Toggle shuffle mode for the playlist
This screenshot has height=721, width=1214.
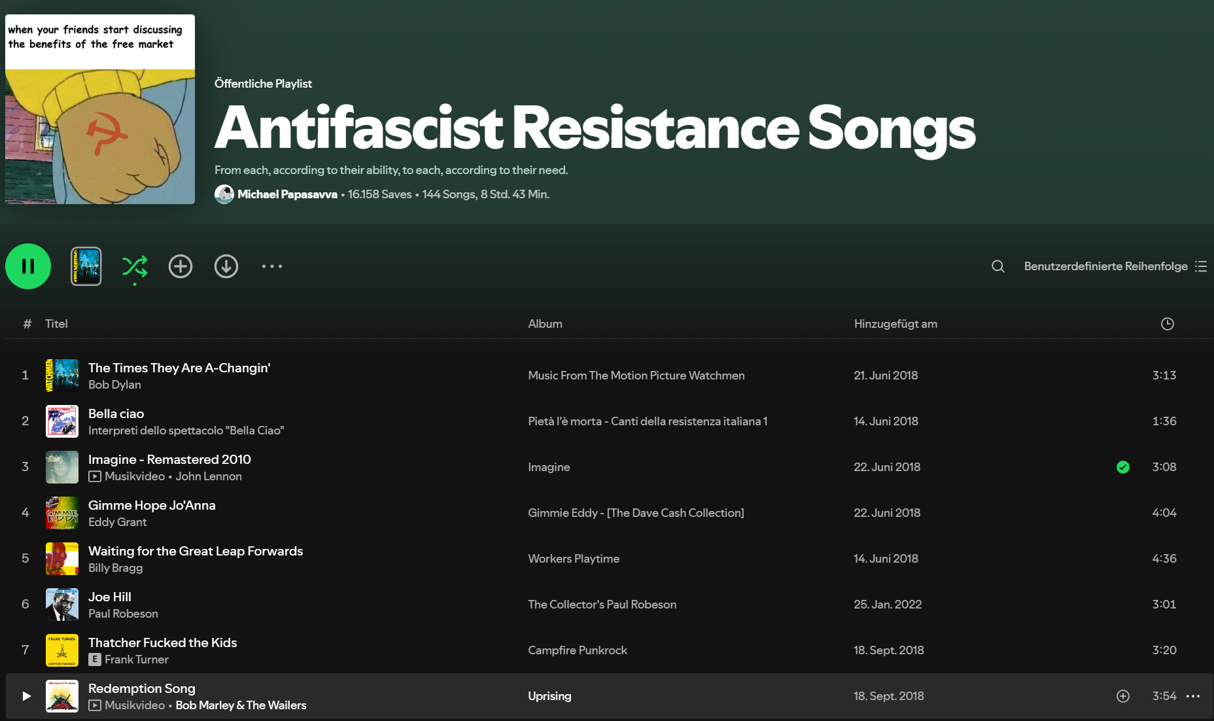click(135, 266)
